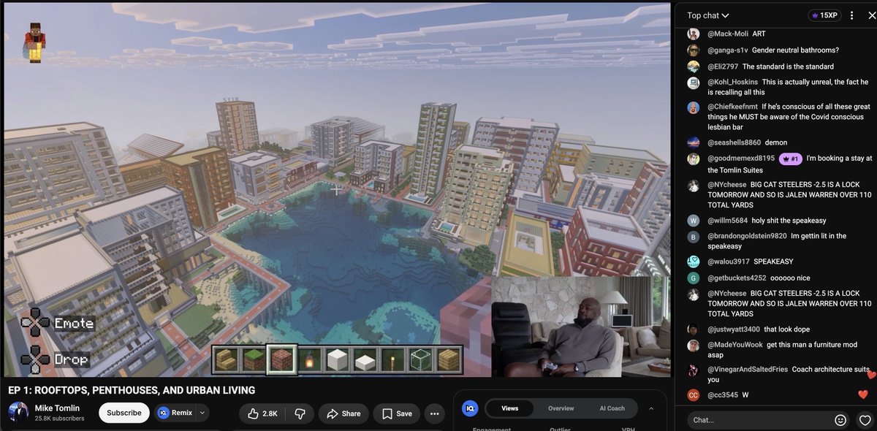Viewport: 877px width, 431px height.
Task: Open @cc3545's orange CC avatar in chat
Action: tap(694, 395)
